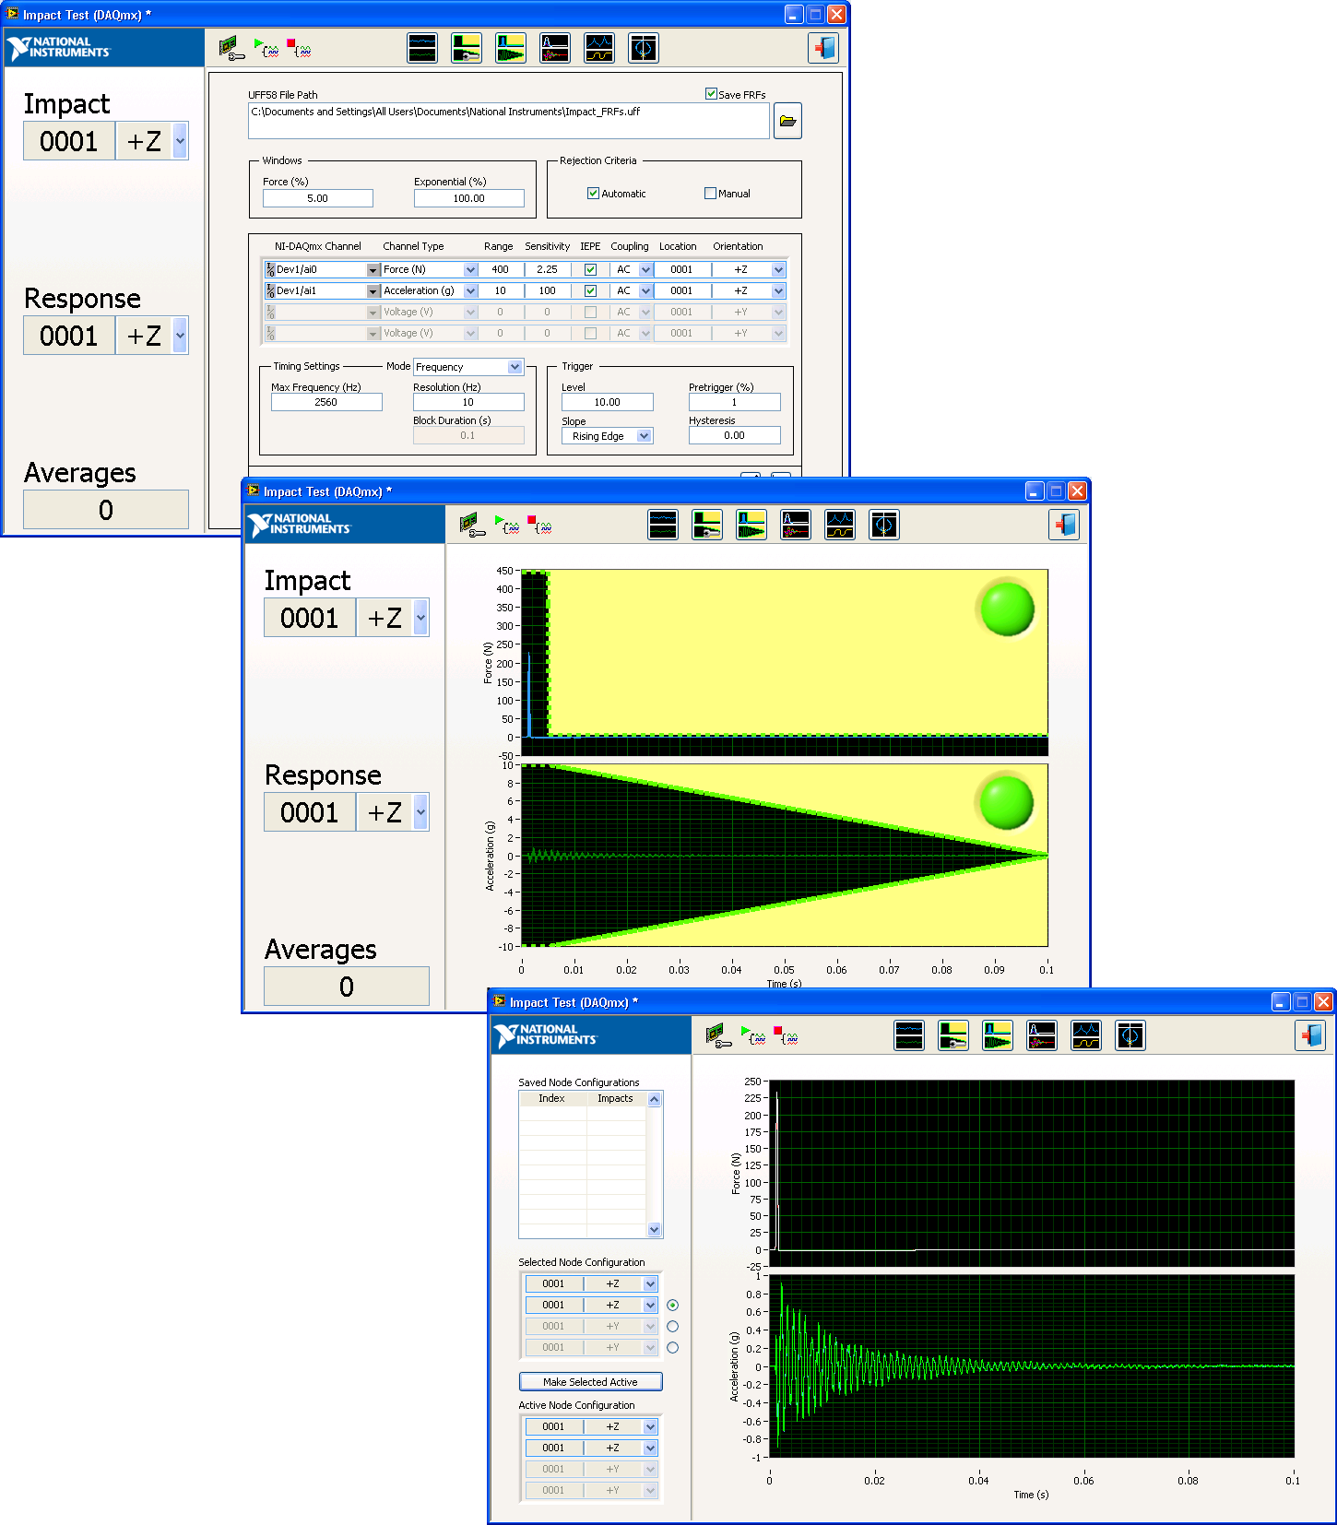Open Force (N) channel type dropdown

[470, 269]
